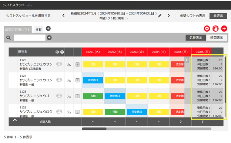The image size is (231, 143).
Task: Click the name サンプル ニジュウロク
Action: [x=36, y=112]
